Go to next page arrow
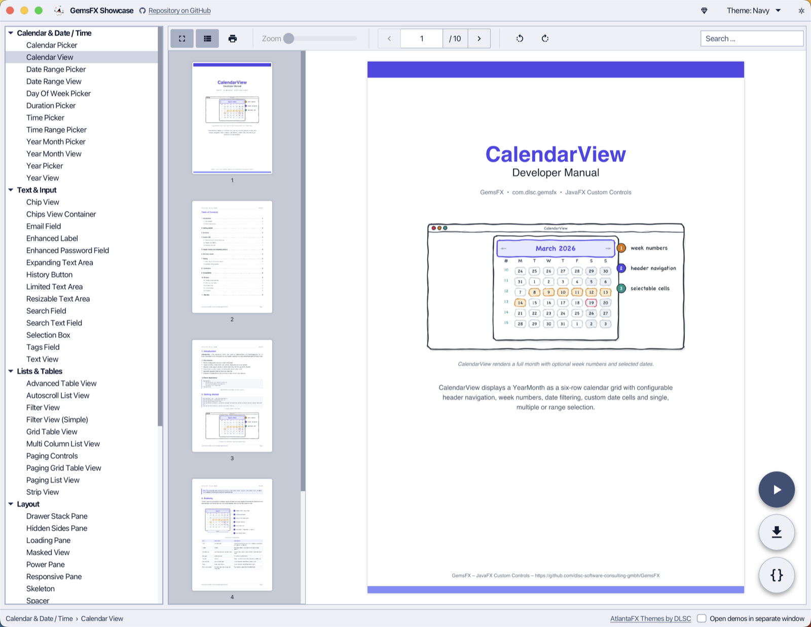Image resolution: width=811 pixels, height=627 pixels. point(479,38)
